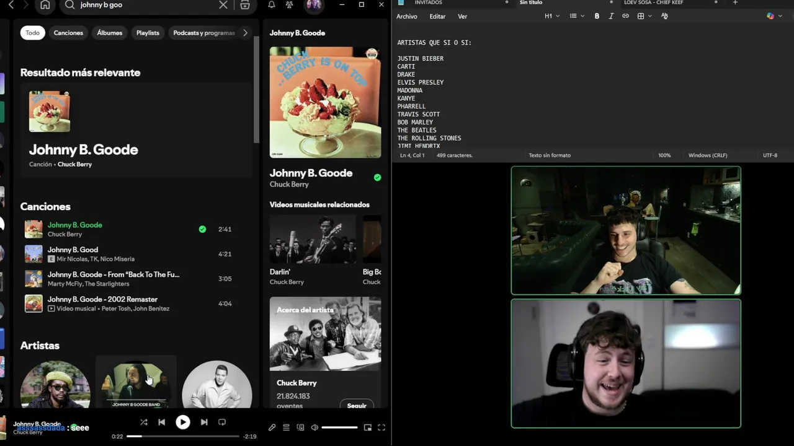The height and width of the screenshot is (446, 794).
Task: Insert a link in Notepad
Action: pos(625,16)
